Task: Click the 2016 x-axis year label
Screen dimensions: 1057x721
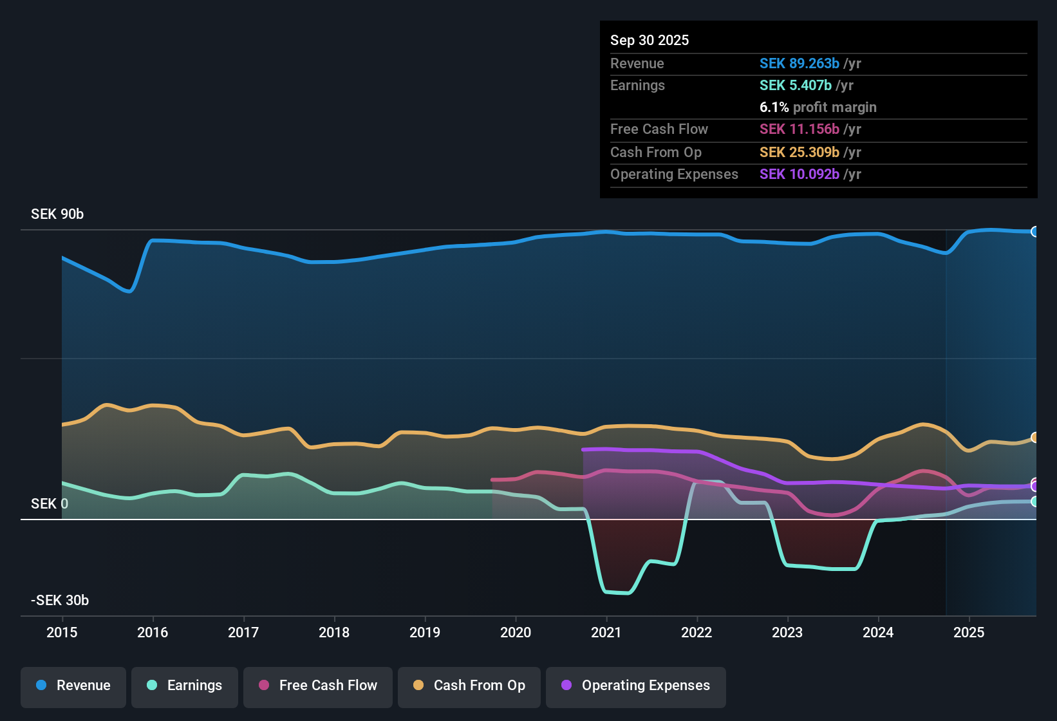Action: pos(153,632)
